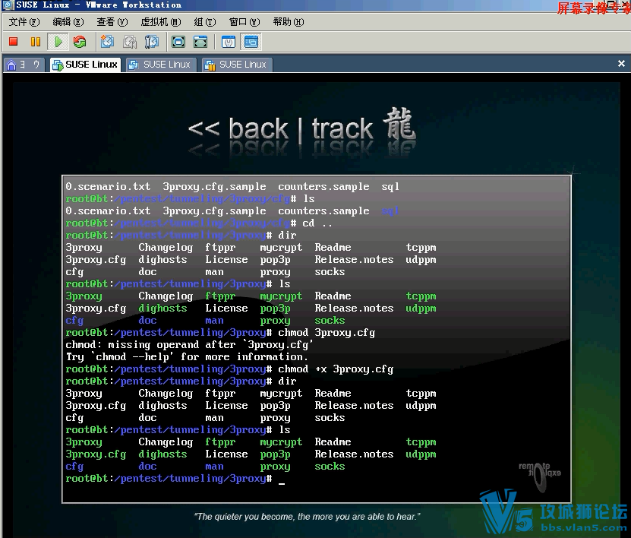Open the snapshot manager with the wrench-clock icon
631x538 pixels.
coord(152,42)
